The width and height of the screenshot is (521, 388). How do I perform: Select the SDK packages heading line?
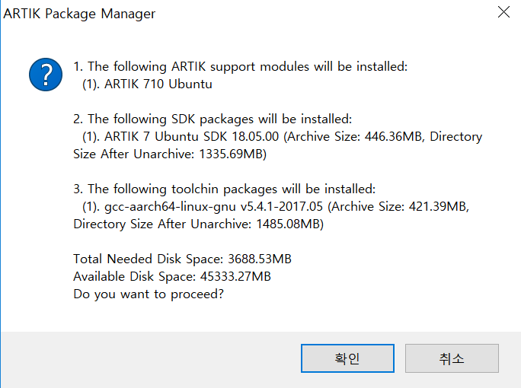213,119
